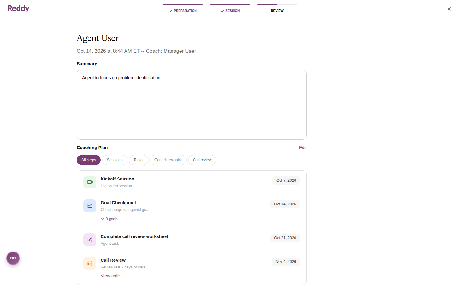Click the Agent User heading
Viewport: 460px width, 288px height.
point(97,38)
